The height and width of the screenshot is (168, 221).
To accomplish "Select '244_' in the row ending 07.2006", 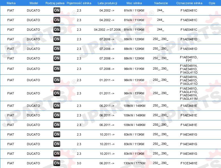I will [x=161, y=30].
